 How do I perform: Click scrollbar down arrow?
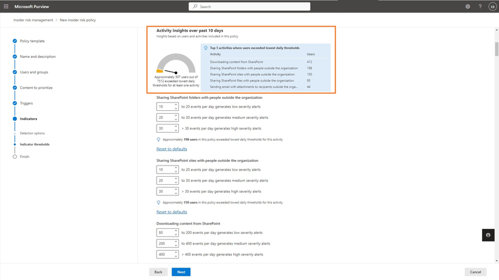point(497,261)
